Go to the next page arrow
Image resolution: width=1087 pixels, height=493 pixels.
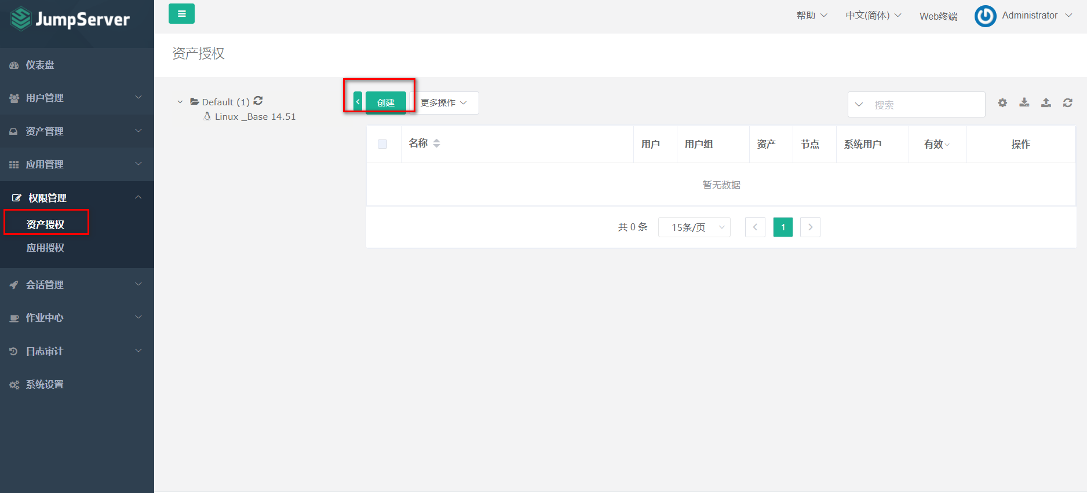[x=810, y=227]
